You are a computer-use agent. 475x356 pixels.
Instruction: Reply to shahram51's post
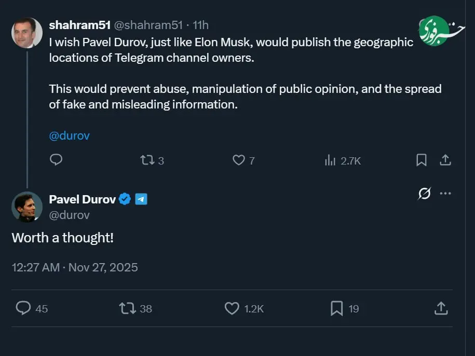click(x=56, y=160)
